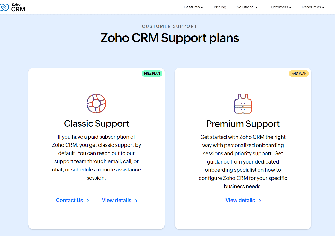Expand the Customers dropdown menu
This screenshot has width=335, height=236.
pyautogui.click(x=280, y=7)
